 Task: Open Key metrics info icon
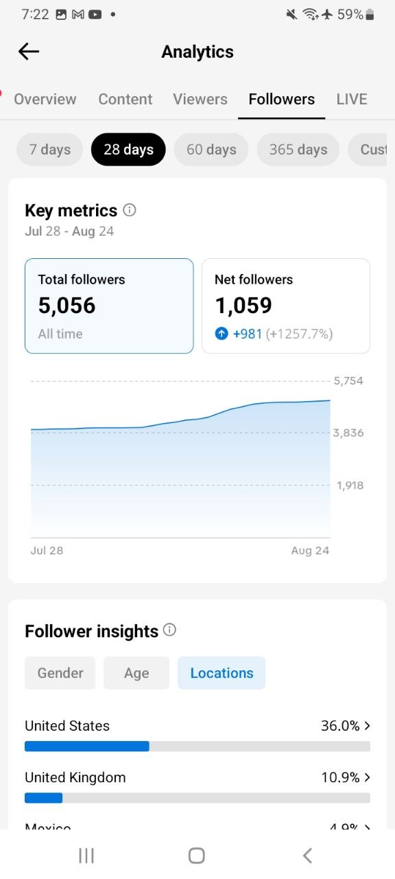pyautogui.click(x=129, y=210)
